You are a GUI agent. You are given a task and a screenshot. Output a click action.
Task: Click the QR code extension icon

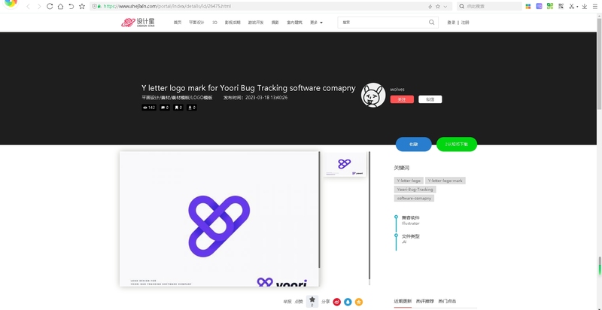pyautogui.click(x=561, y=6)
